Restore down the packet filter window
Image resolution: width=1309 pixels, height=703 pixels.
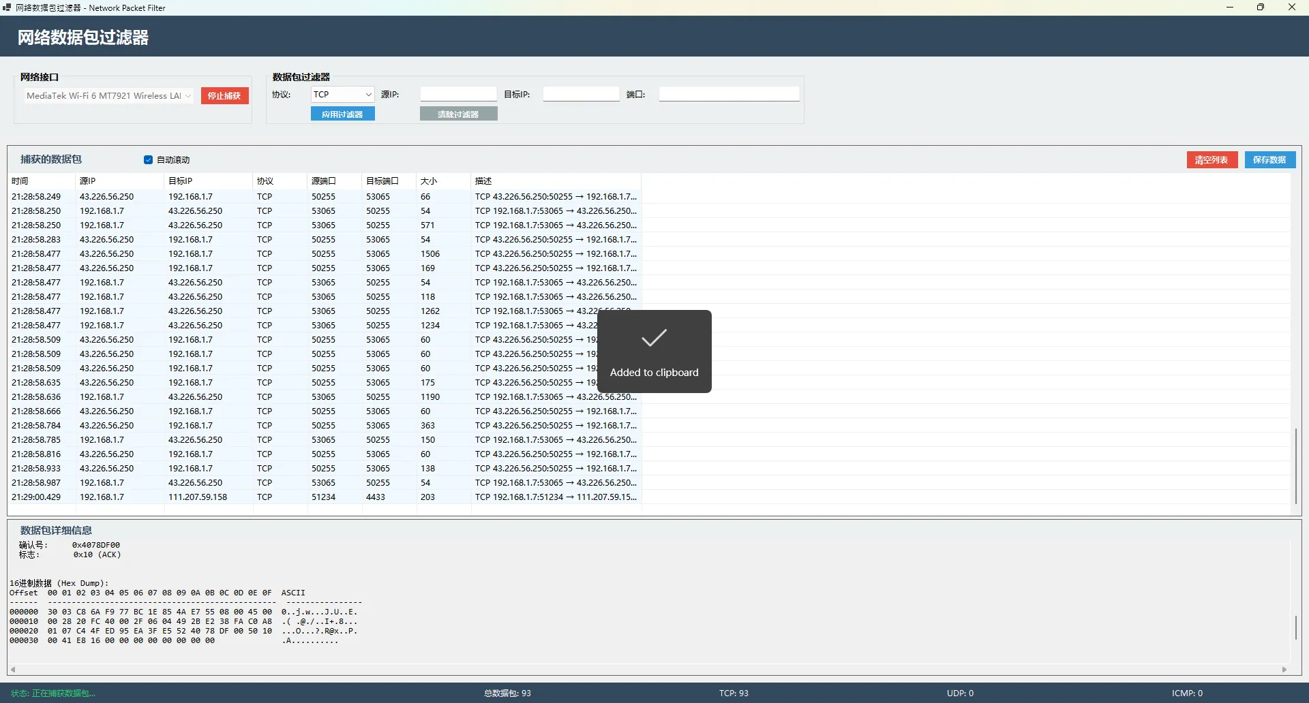point(1261,7)
